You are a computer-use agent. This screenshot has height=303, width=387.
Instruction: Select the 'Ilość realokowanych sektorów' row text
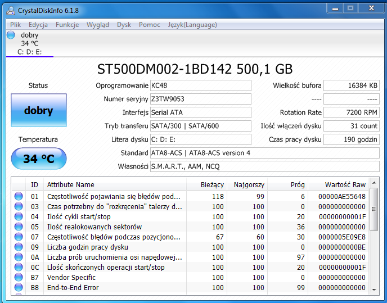point(94,227)
